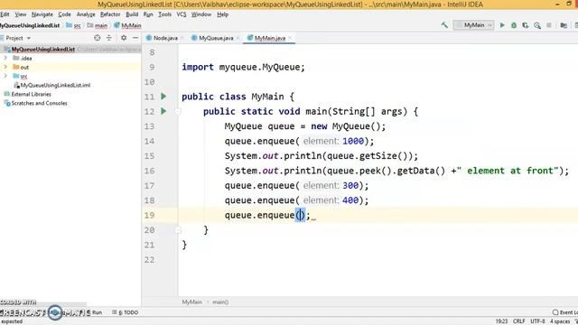The width and height of the screenshot is (578, 325).
Task: Click main() in the bottom editor breadcrumb
Action: coord(220,302)
